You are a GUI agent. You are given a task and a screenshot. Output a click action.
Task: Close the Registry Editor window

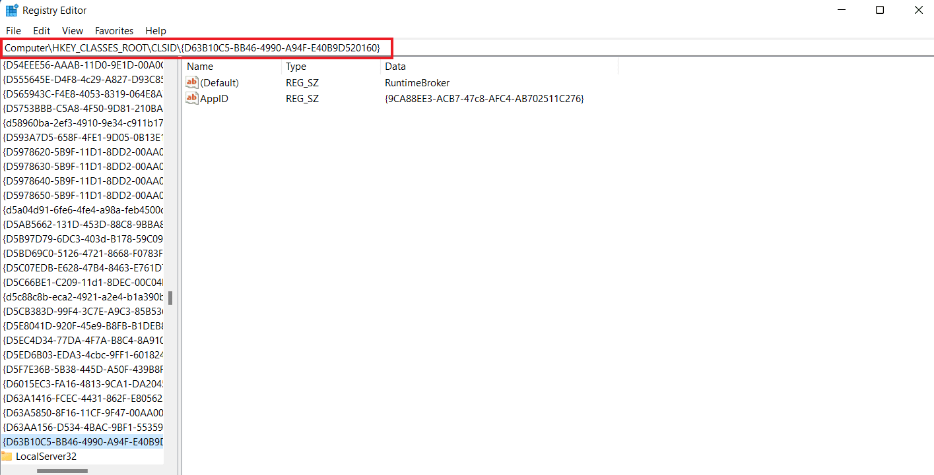click(918, 11)
